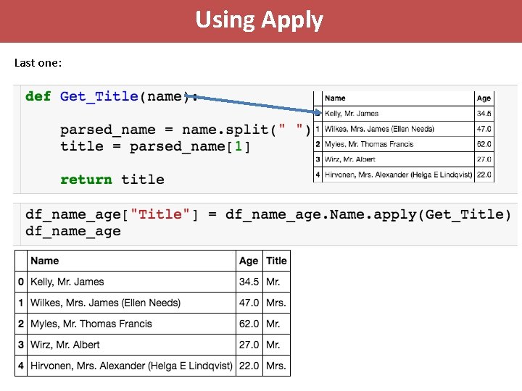Click title 'Mrs.' in the Hirvonen row

276,366
